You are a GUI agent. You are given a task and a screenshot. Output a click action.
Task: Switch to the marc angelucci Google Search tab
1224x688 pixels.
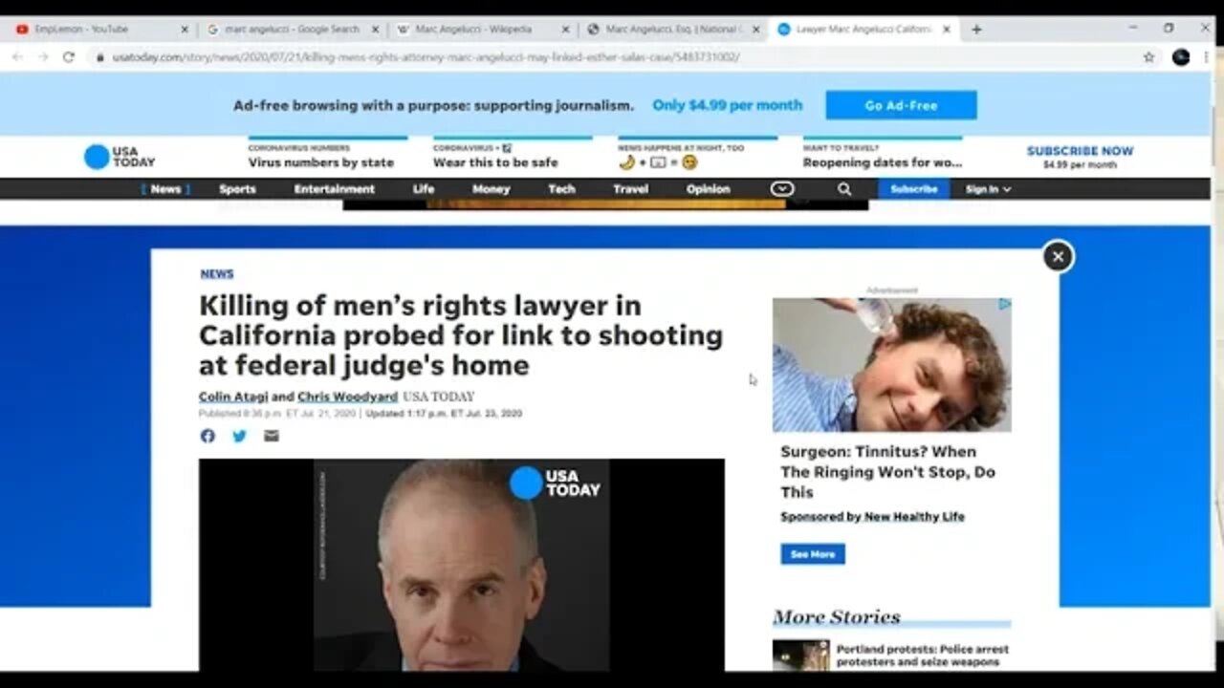[x=291, y=30]
